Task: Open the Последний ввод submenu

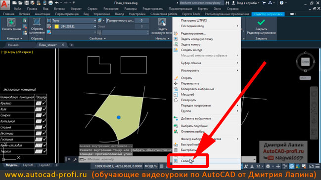Action: click(x=207, y=26)
